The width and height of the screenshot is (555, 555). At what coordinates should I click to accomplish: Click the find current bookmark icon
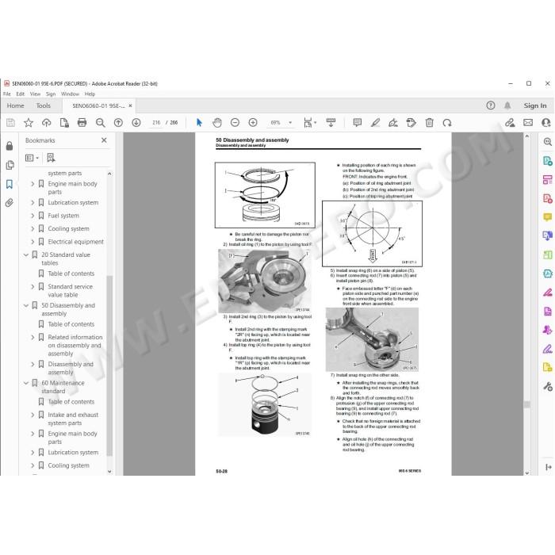(x=51, y=158)
